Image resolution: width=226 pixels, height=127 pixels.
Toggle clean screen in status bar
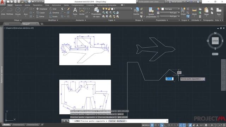coord(221,125)
